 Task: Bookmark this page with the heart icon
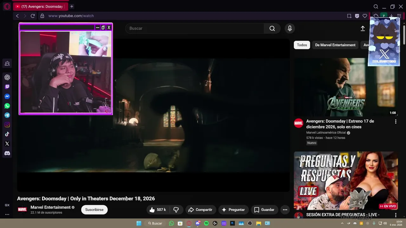[x=365, y=16]
